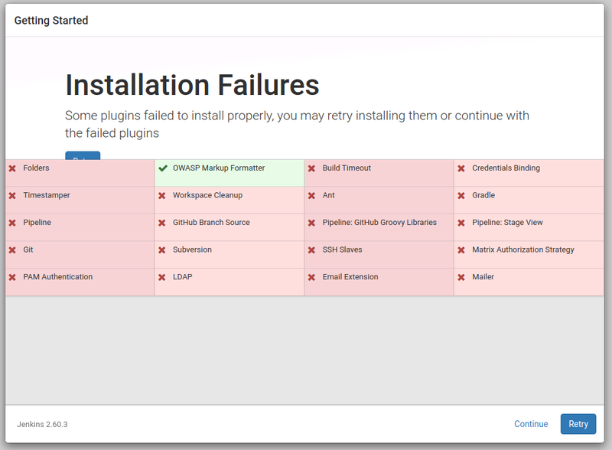612x450 pixels.
Task: Click the green checkmark beside OWASP Markup Formatter
Action: (x=163, y=168)
